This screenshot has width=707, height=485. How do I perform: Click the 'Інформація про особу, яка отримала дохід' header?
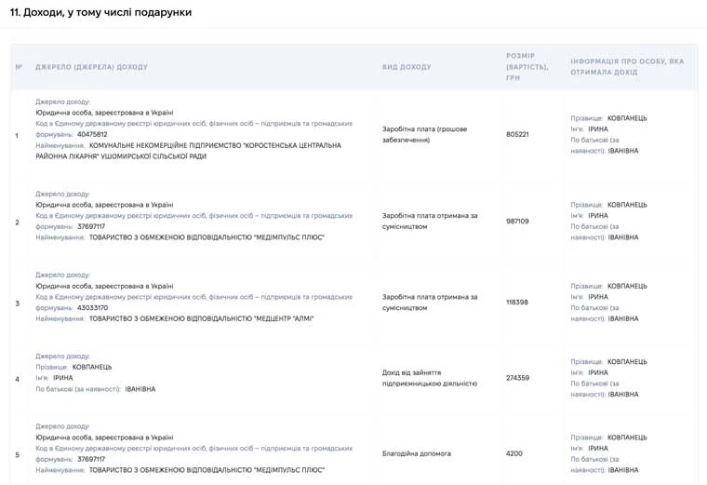click(x=627, y=67)
